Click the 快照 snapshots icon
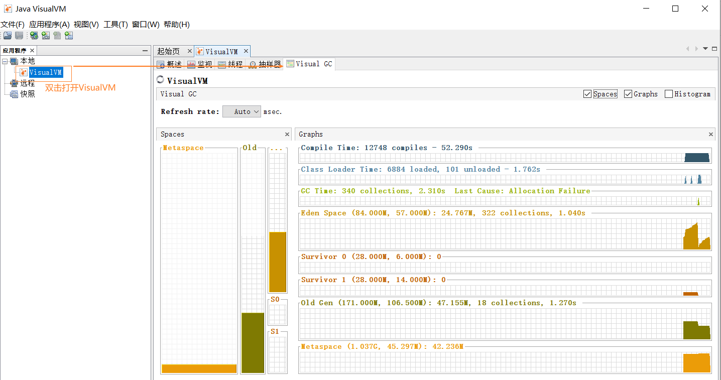This screenshot has height=380, width=721. [14, 94]
